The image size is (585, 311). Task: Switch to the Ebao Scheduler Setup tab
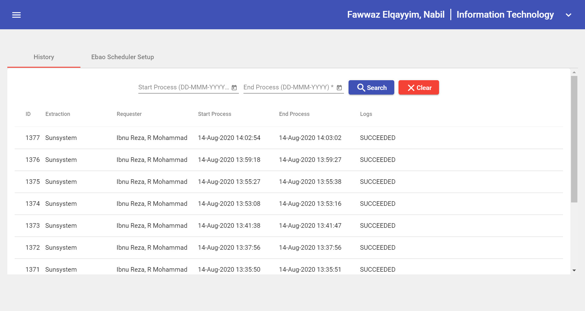(x=122, y=57)
